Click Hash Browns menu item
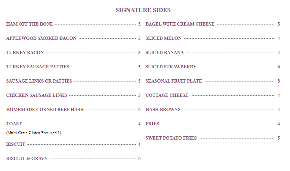Screen dimensions: 290x171 point(163,110)
